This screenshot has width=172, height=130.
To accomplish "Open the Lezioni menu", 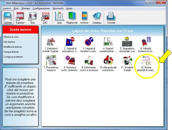I will 7,9.
